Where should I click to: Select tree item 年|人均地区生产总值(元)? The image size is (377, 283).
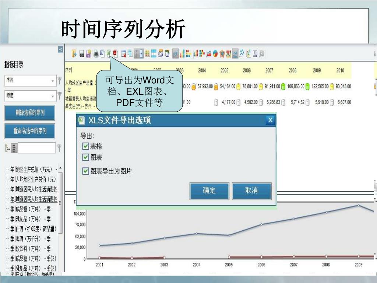pyautogui.click(x=33, y=179)
